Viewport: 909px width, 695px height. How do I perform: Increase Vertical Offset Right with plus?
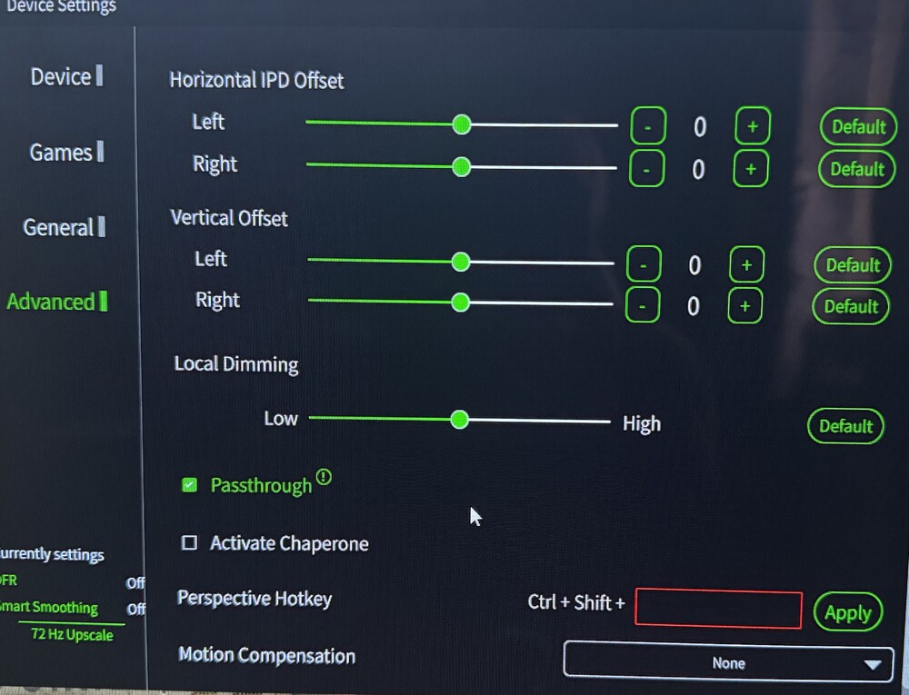coord(745,305)
